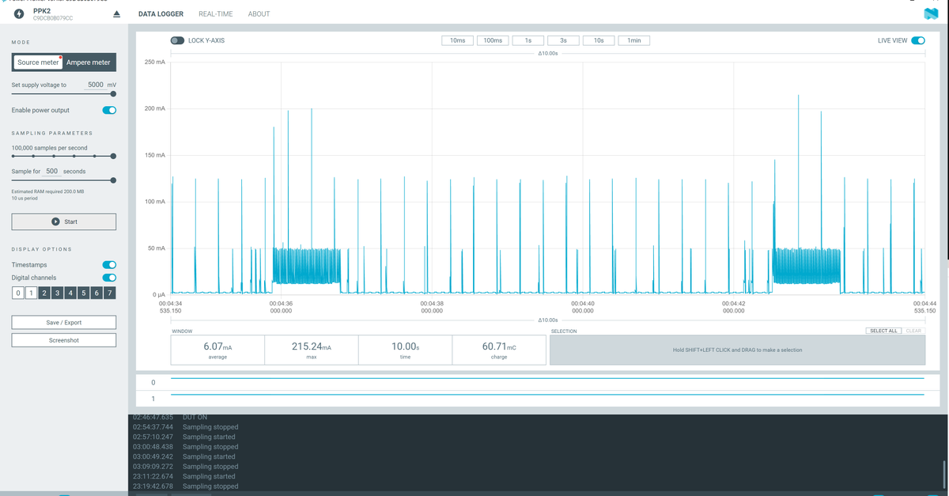
Task: Click the 250 mA y-axis label
Action: pyautogui.click(x=155, y=62)
